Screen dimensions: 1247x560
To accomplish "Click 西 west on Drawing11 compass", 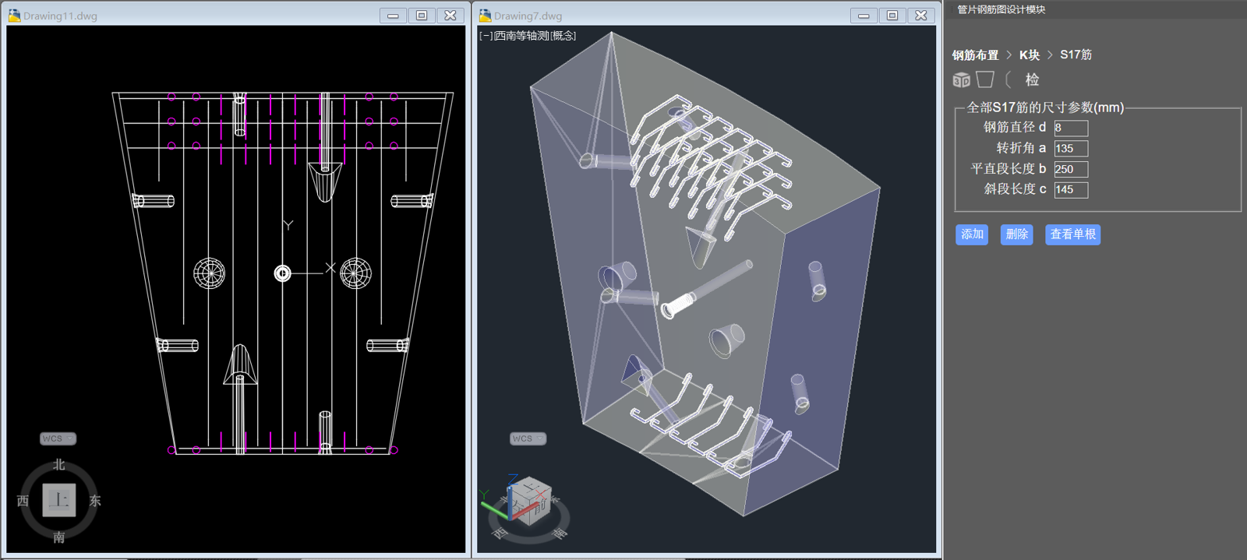I will pos(23,501).
